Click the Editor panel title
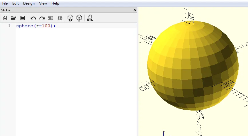The image size is (248, 136). (x=5, y=10)
